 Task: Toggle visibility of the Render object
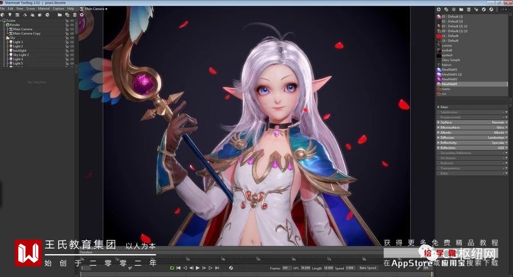pyautogui.click(x=72, y=25)
